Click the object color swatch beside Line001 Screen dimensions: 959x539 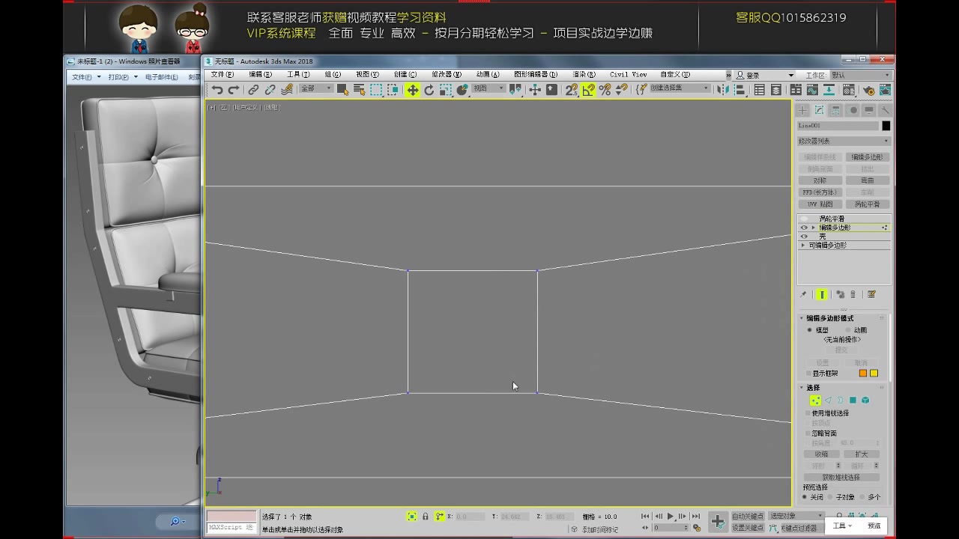point(886,126)
